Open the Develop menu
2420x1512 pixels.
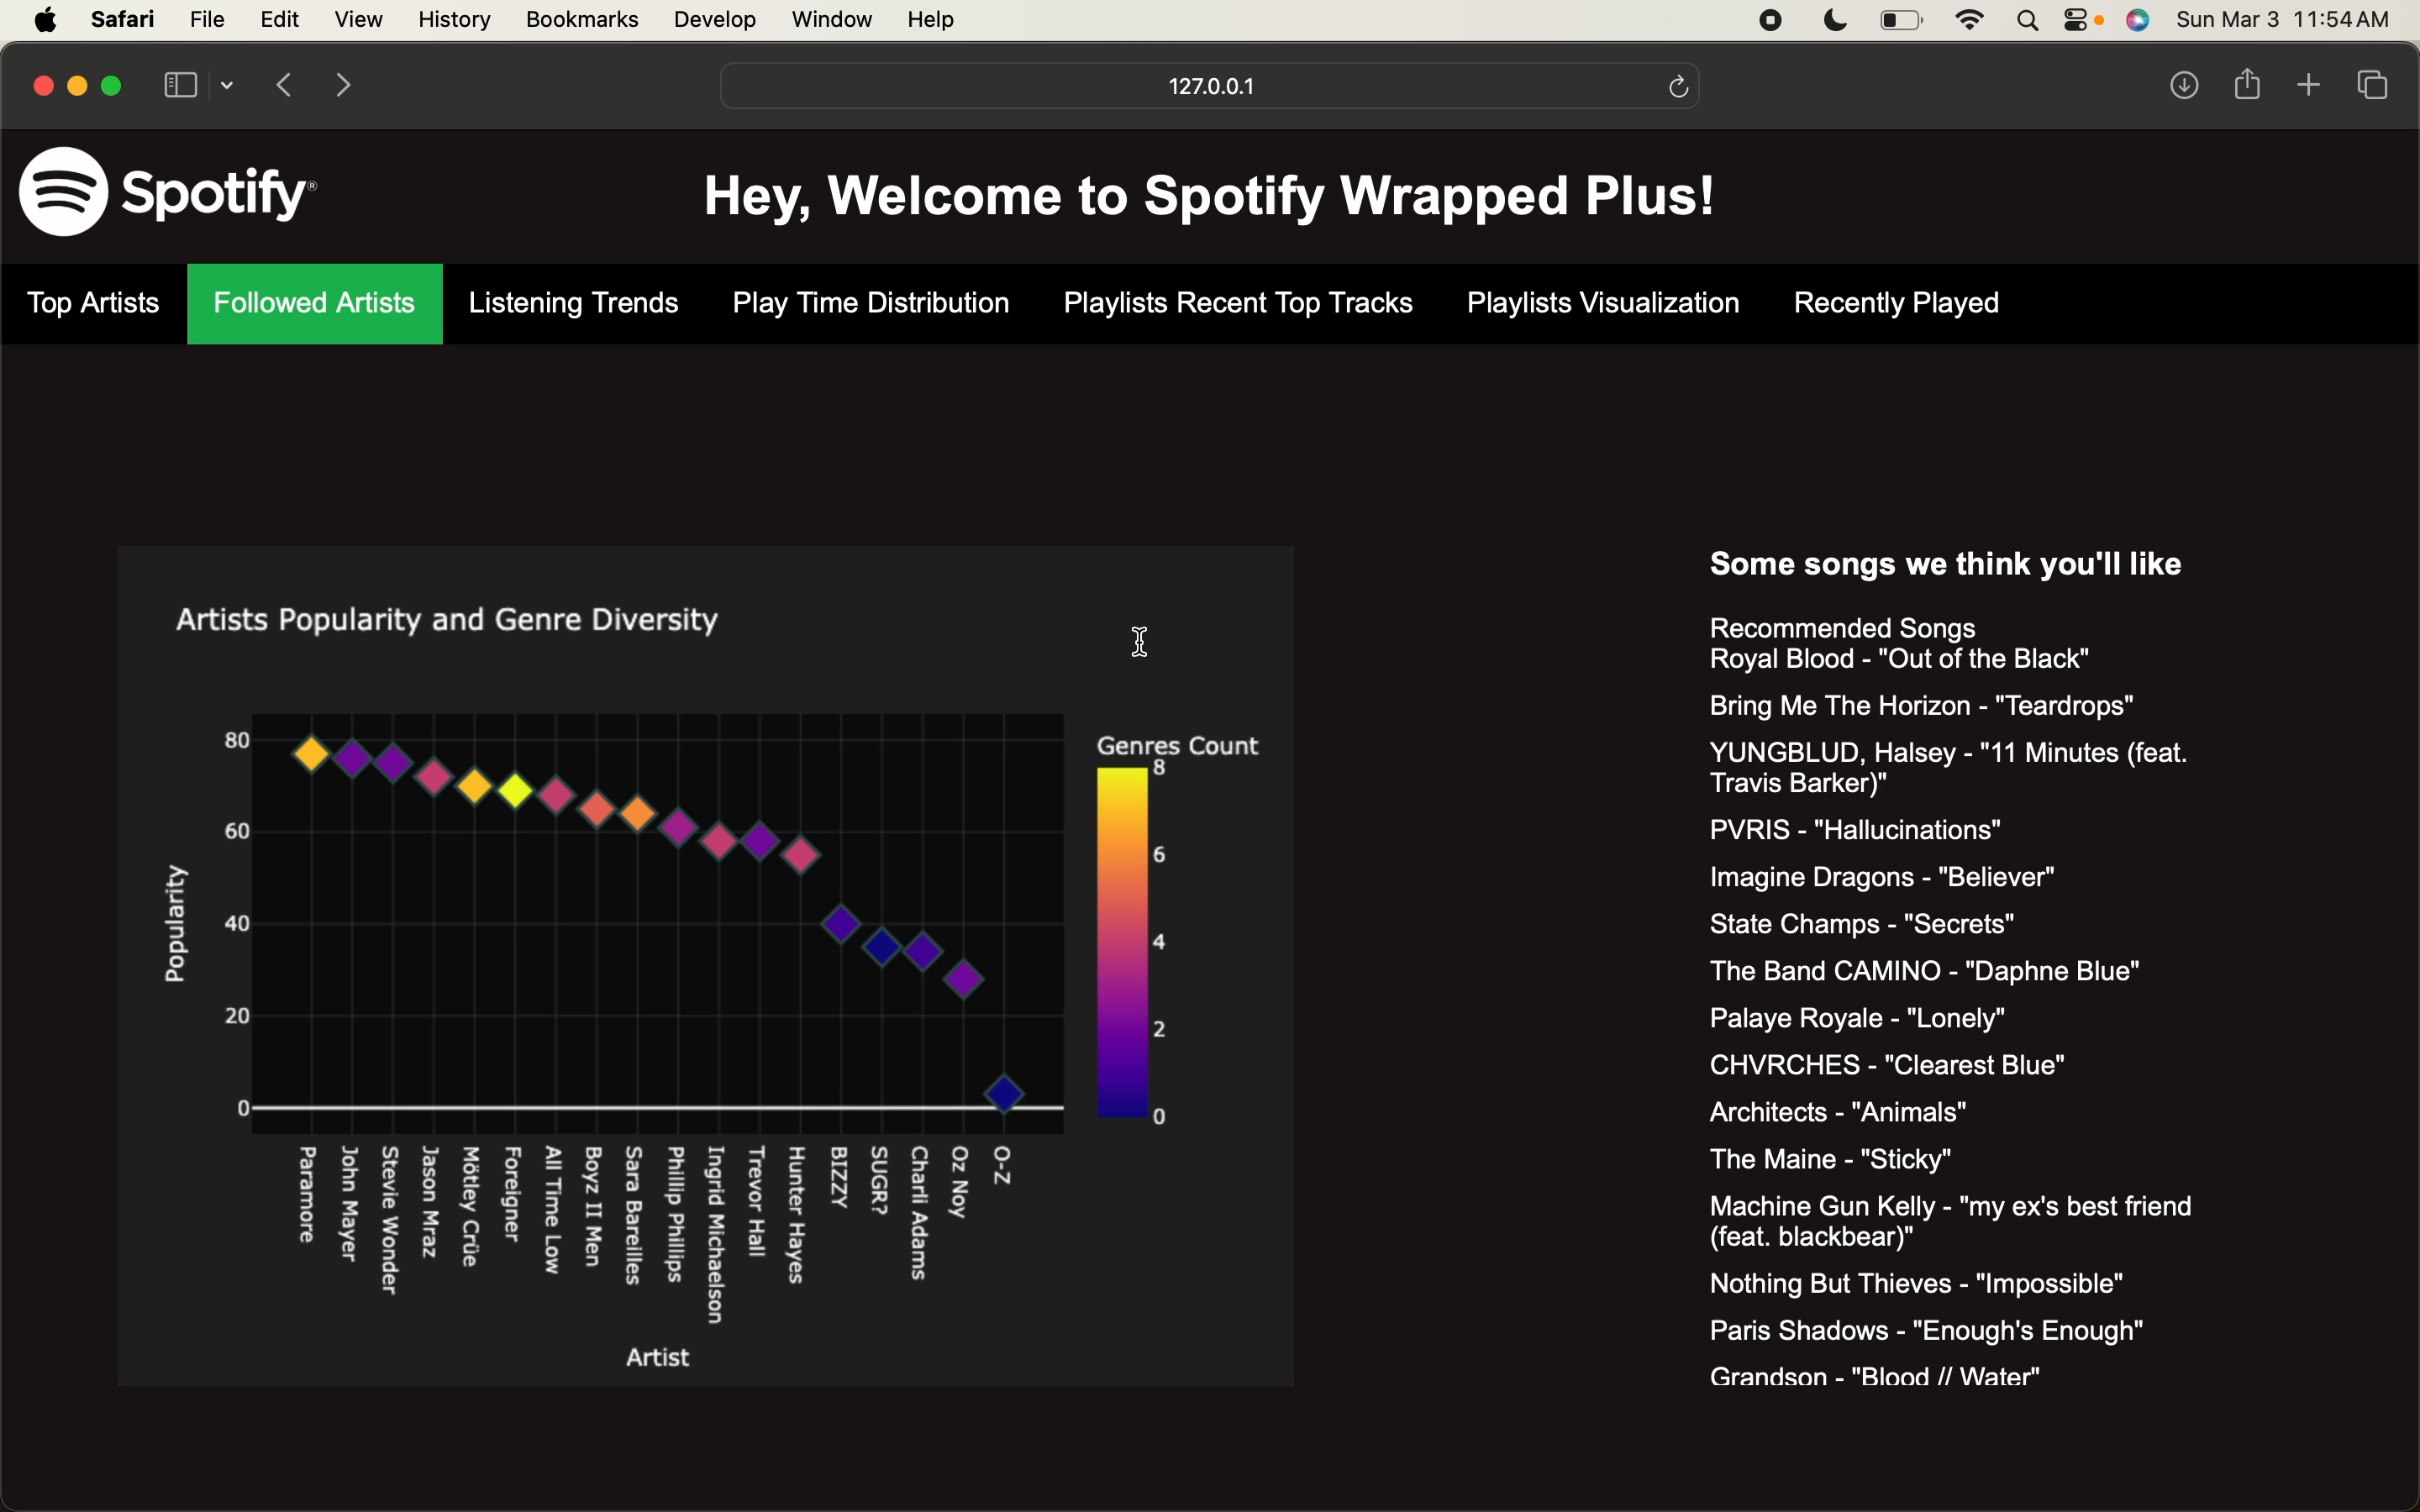click(713, 19)
